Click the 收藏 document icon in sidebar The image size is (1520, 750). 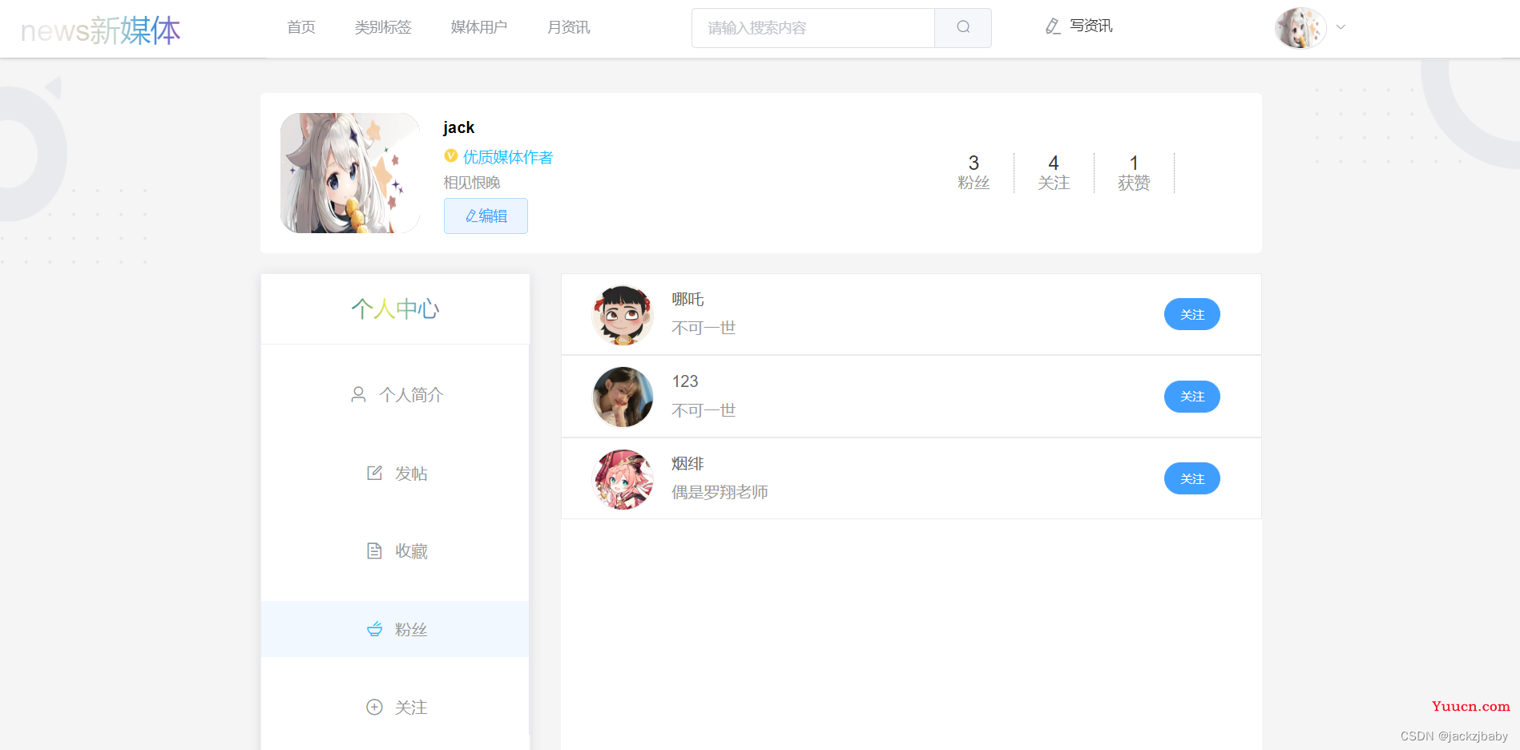(x=374, y=550)
